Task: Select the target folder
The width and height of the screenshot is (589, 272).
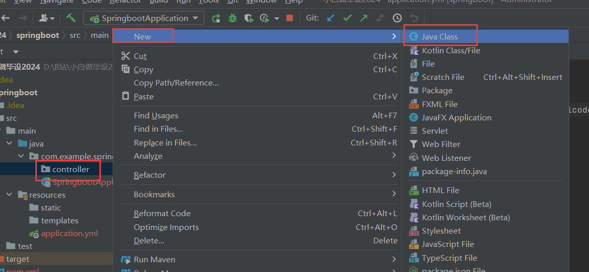Action: pyautogui.click(x=17, y=259)
